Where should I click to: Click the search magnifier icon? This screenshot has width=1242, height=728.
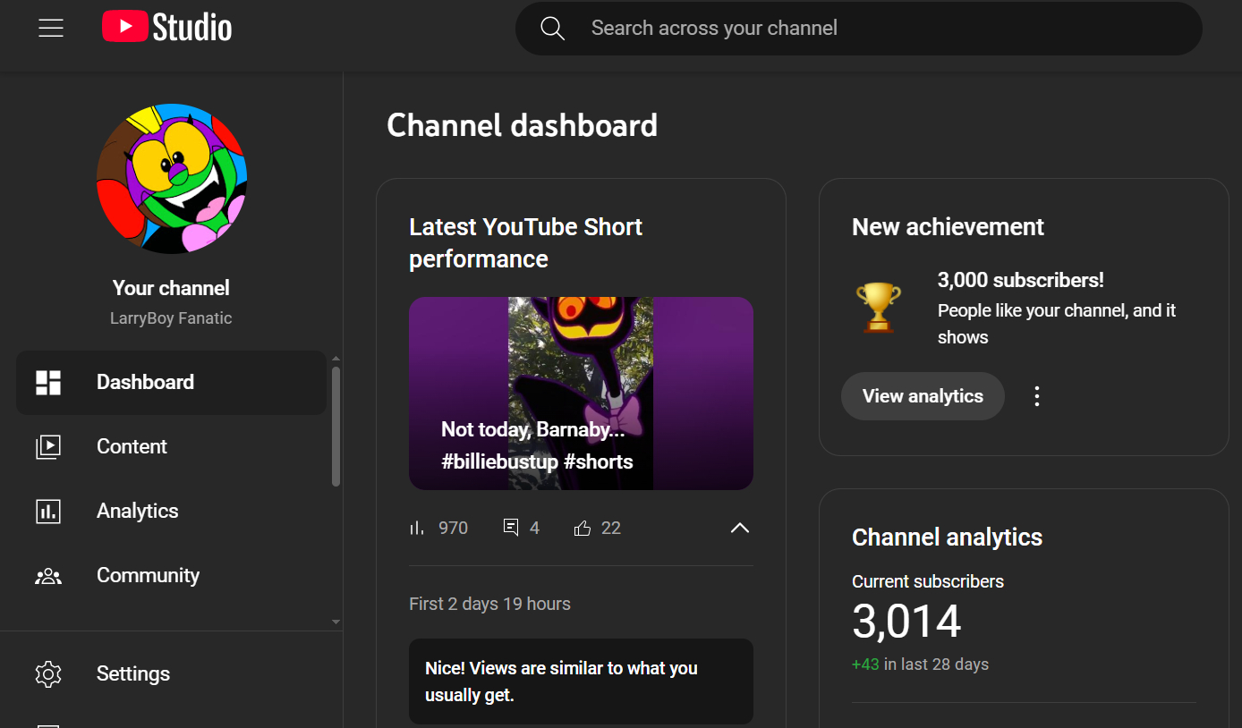point(553,29)
